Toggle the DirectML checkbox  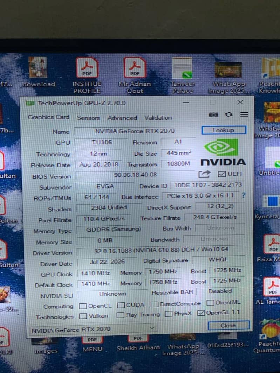click(210, 303)
